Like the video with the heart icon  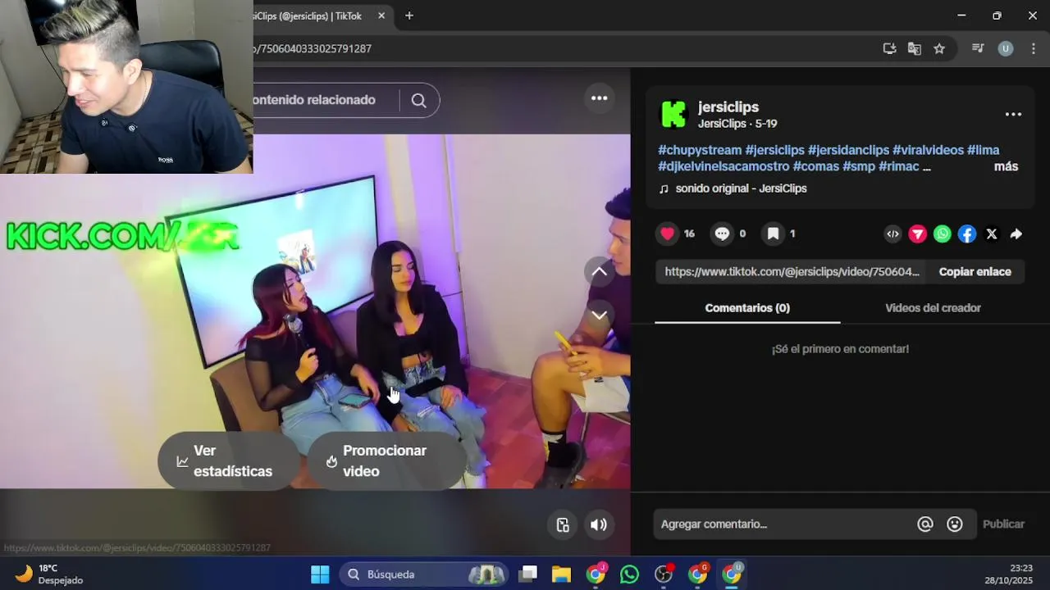[668, 234]
